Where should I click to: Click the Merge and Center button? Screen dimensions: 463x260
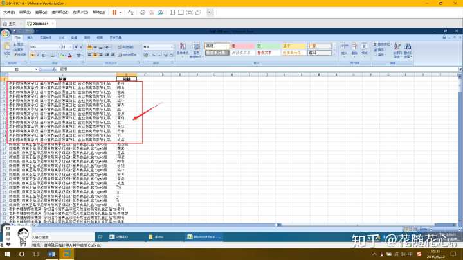pos(128,55)
